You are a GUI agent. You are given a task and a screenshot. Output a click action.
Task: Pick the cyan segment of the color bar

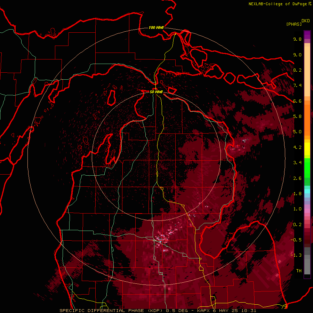click(307, 191)
